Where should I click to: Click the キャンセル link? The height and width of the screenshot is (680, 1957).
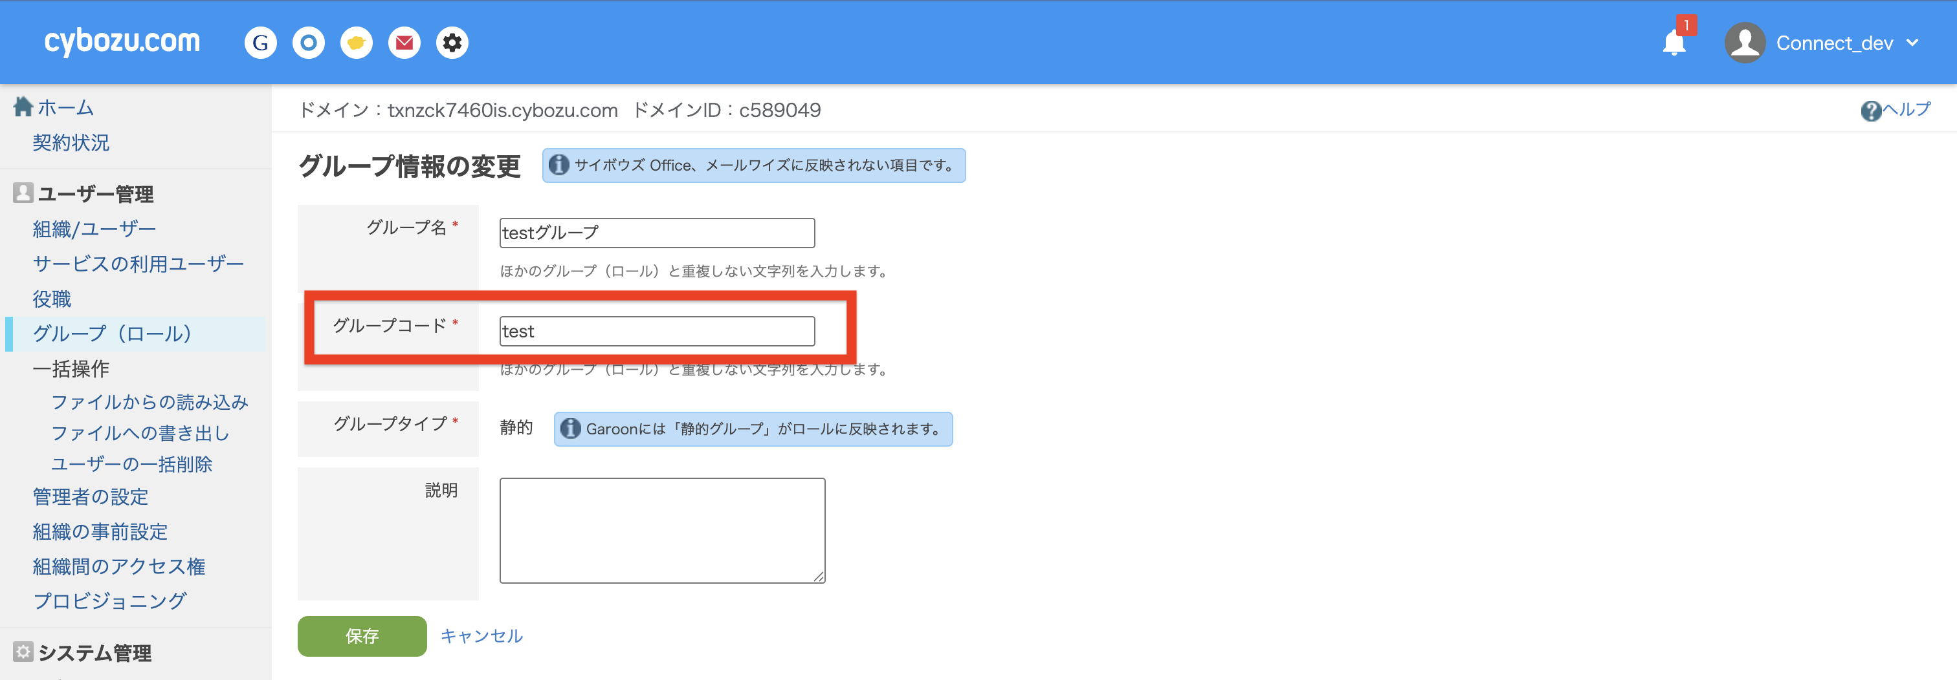pos(481,636)
